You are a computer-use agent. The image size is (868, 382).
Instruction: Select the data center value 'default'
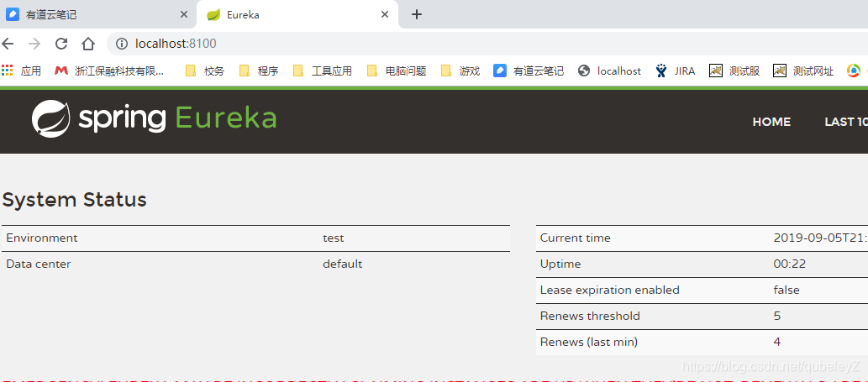pyautogui.click(x=343, y=264)
